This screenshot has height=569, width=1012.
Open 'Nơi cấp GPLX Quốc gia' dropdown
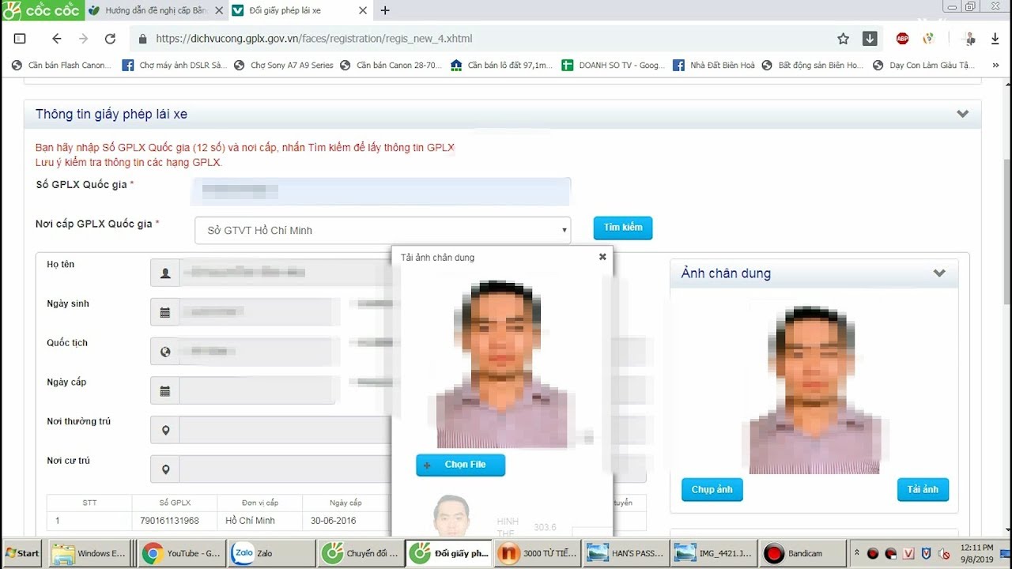(383, 230)
